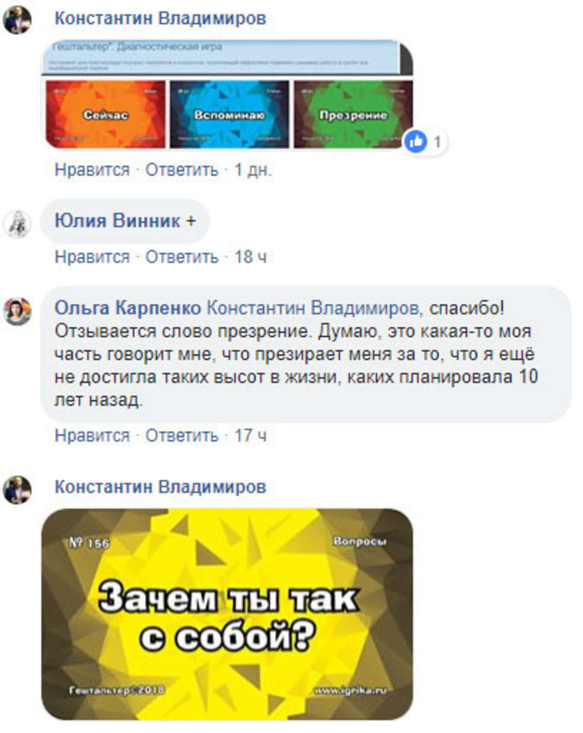The image size is (583, 733).
Task: Click avatar beside the yellow card comment
Action: pos(17,489)
